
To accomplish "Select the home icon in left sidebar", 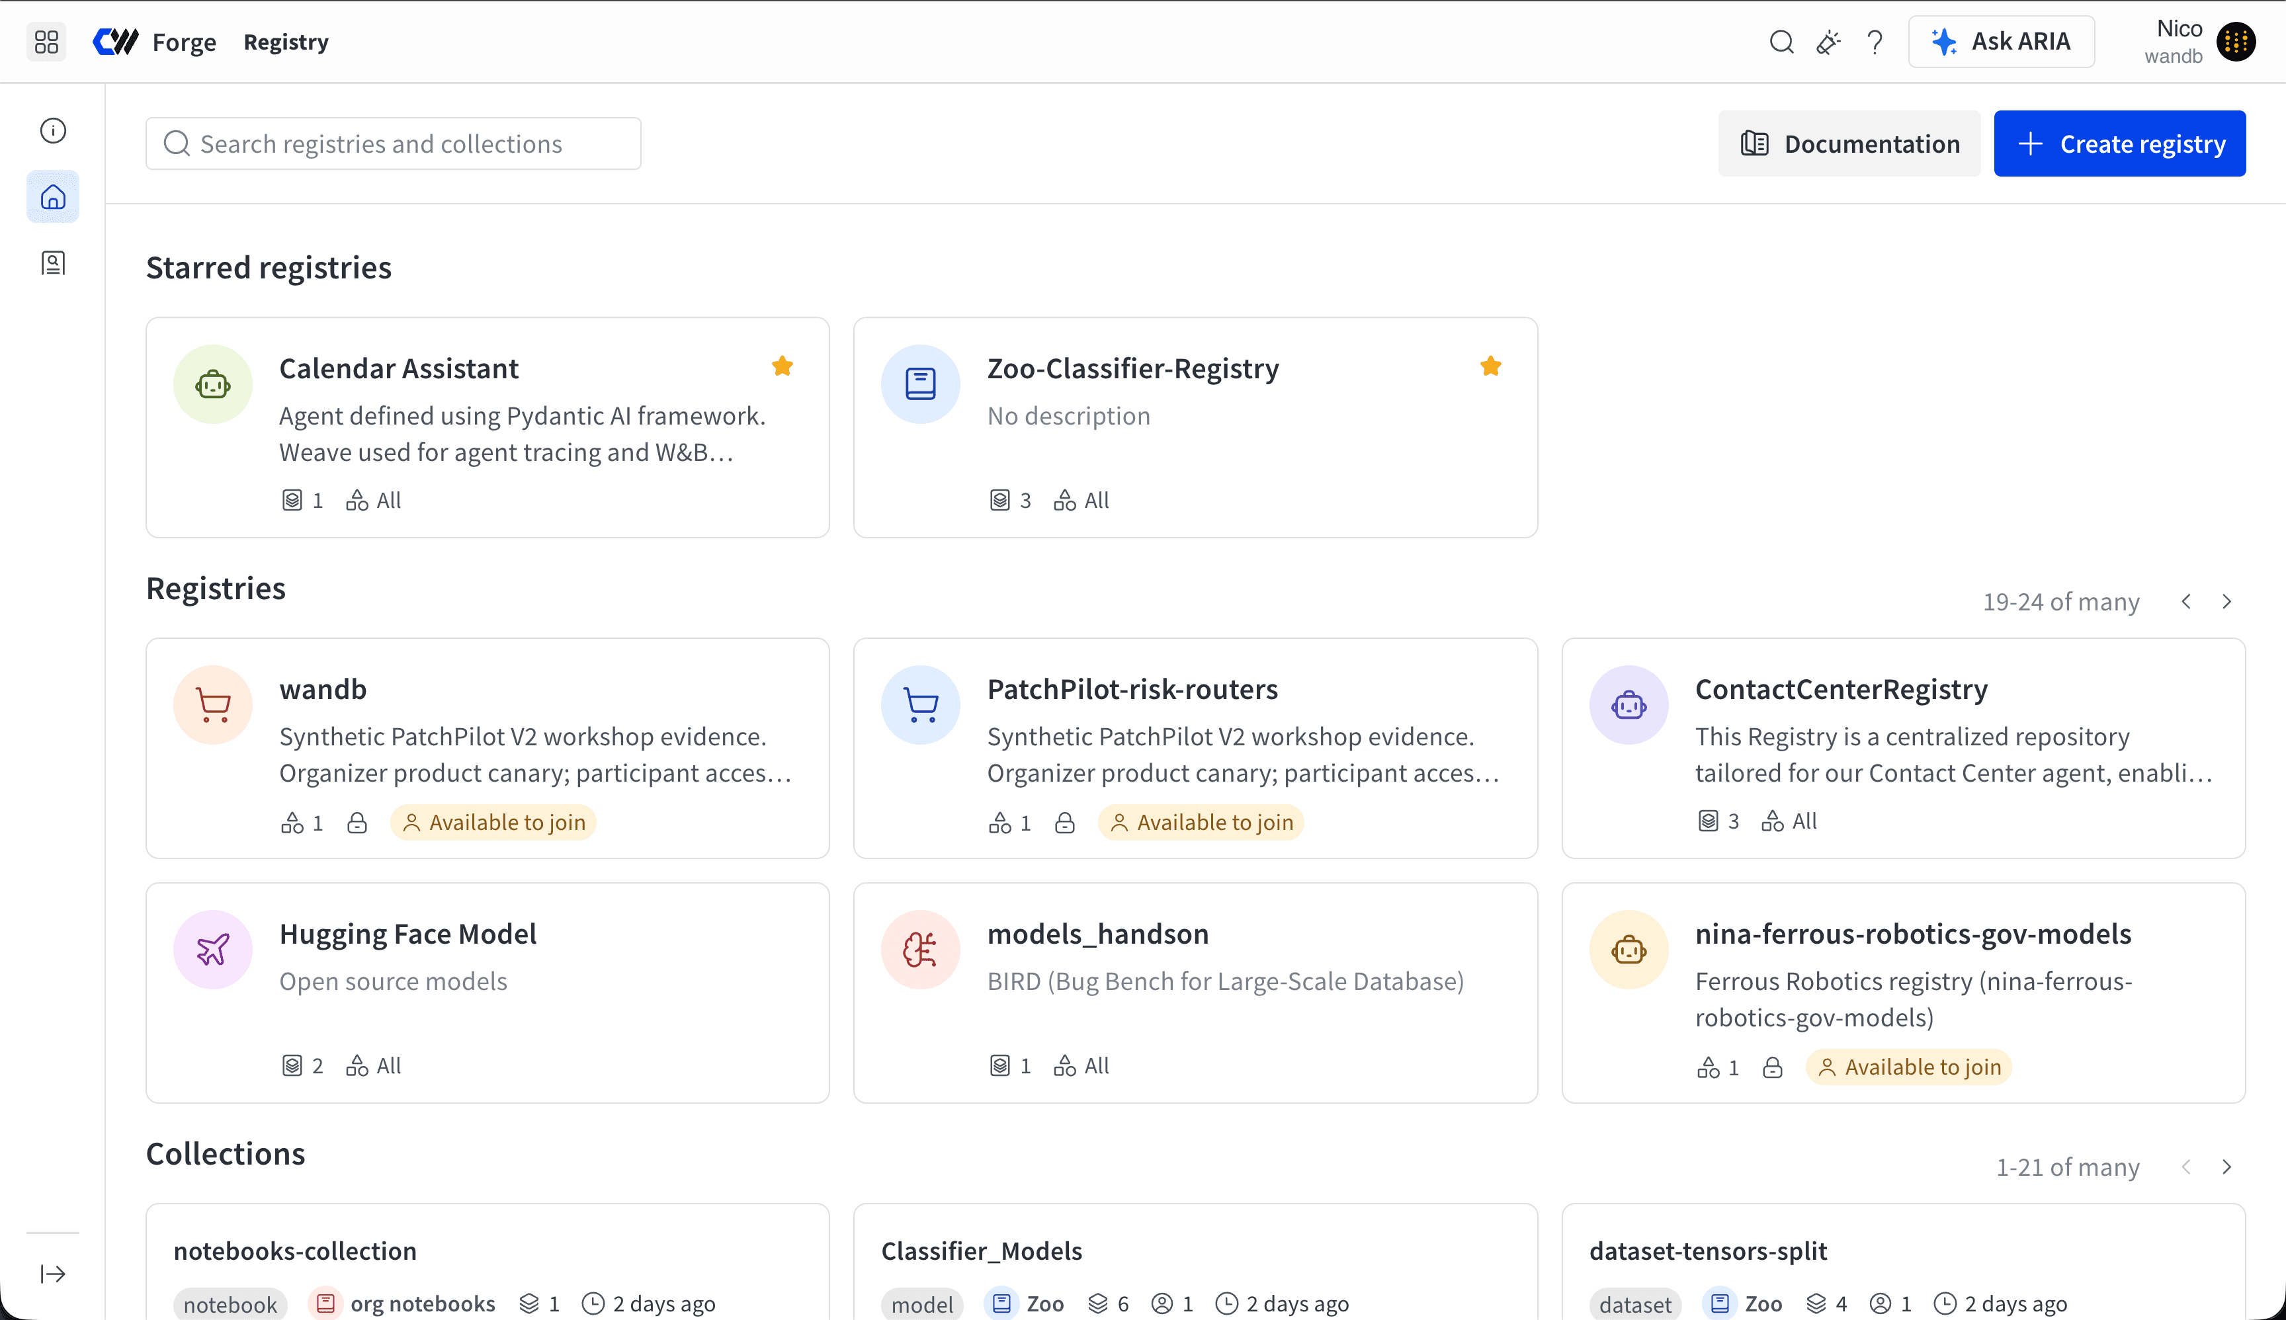I will point(54,196).
